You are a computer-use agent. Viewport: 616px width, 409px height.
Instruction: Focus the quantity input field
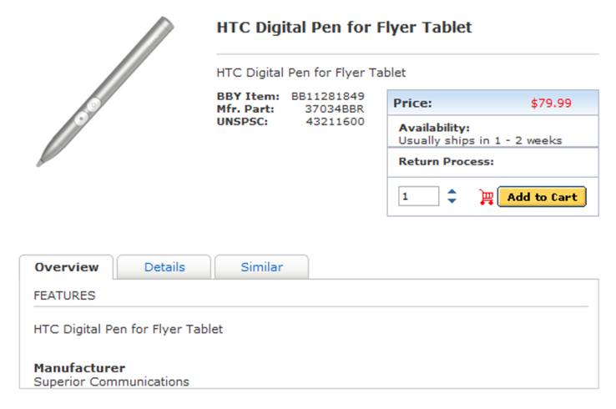(x=418, y=196)
